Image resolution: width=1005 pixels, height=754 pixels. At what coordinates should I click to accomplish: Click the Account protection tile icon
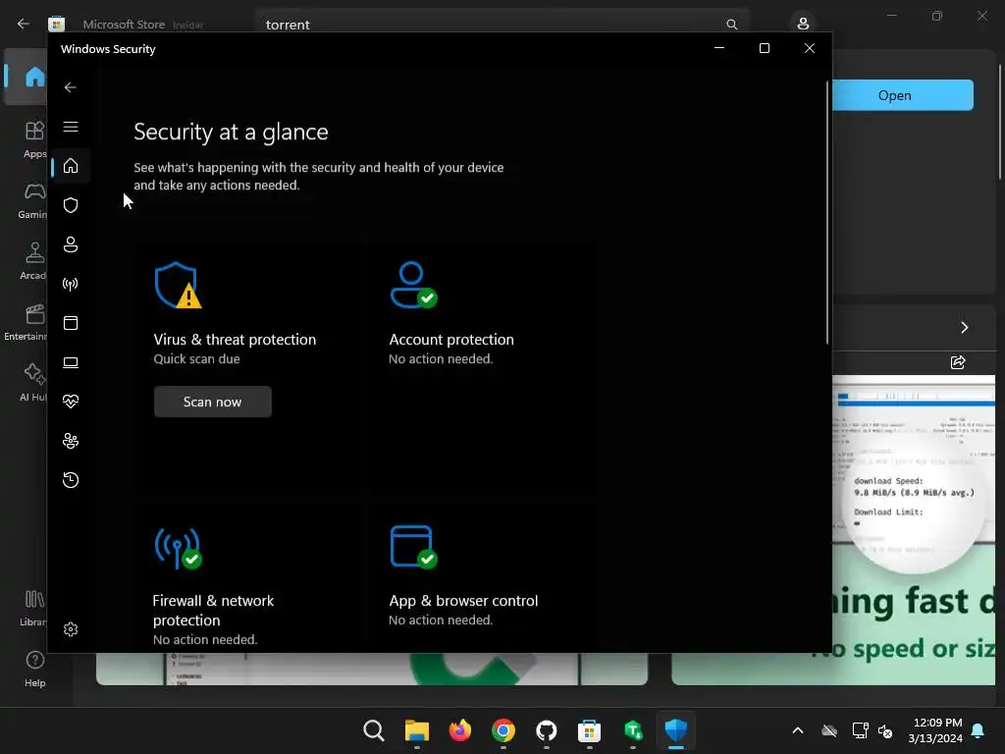click(413, 286)
